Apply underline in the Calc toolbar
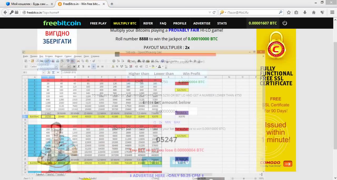 [83, 66]
